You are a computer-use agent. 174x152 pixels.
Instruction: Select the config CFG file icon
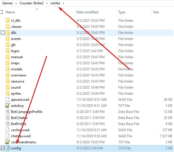(8, 148)
